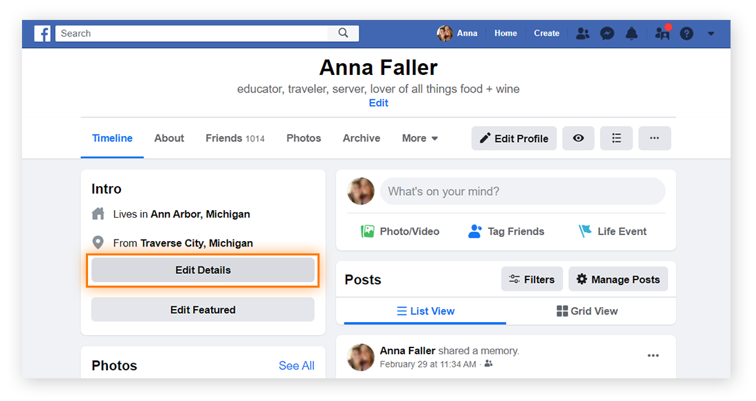The width and height of the screenshot is (756, 401).
Task: Click the What's on your mind field
Action: tap(522, 192)
